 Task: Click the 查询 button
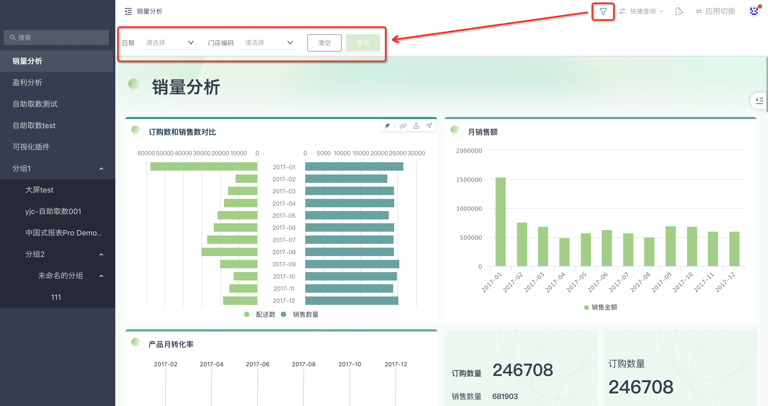coord(363,43)
